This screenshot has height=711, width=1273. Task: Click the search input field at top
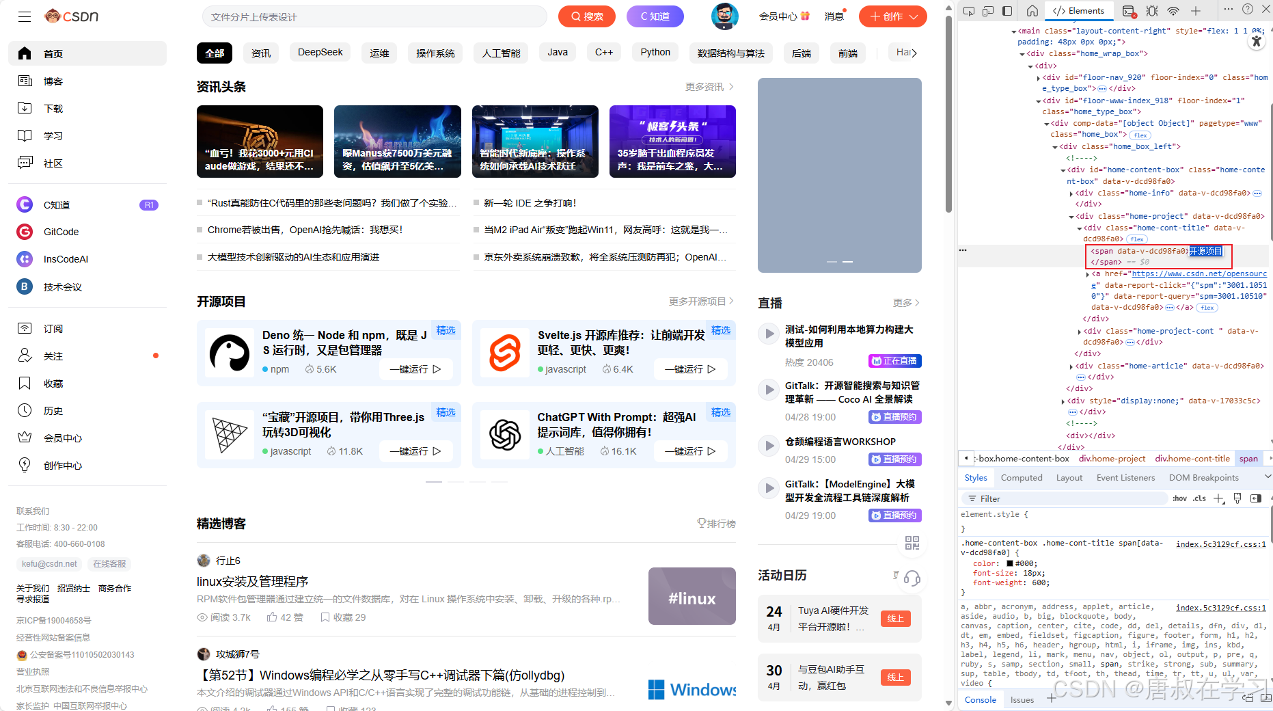374,16
